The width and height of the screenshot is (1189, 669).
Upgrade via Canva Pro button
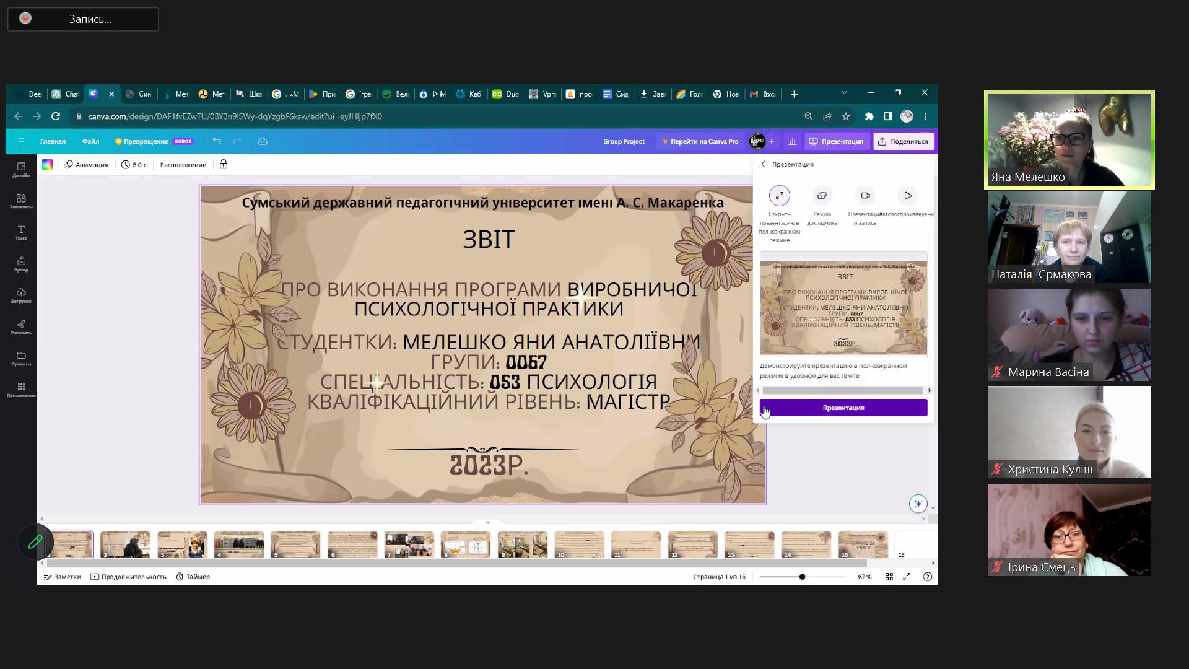coord(700,141)
